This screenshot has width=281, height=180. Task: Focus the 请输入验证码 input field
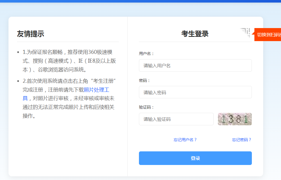click(x=176, y=119)
